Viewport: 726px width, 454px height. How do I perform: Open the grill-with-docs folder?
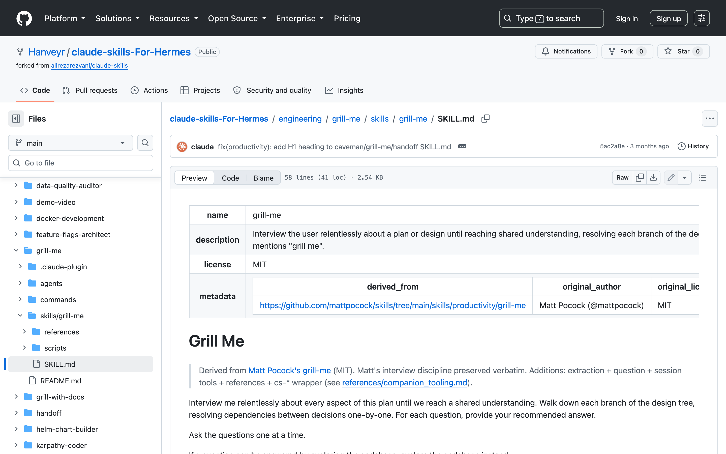[60, 397]
